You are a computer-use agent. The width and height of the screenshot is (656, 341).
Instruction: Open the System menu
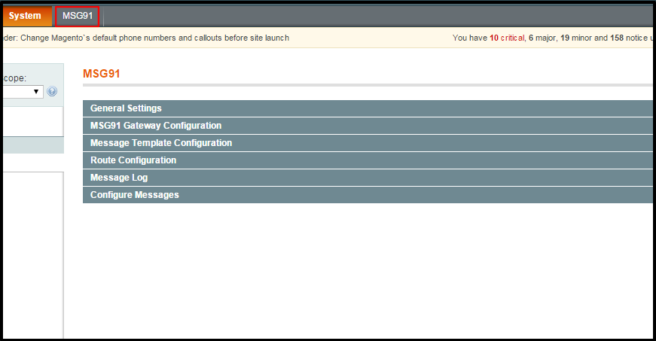[26, 16]
